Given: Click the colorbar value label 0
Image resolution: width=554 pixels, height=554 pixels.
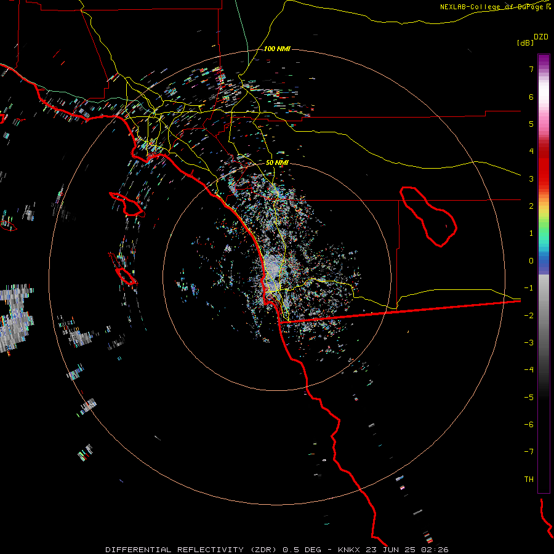Looking at the screenshot, I should click(531, 261).
